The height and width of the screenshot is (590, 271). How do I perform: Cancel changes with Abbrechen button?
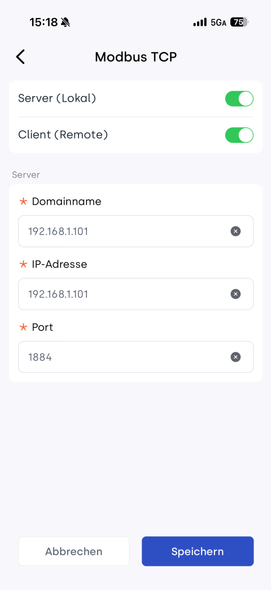tap(73, 551)
